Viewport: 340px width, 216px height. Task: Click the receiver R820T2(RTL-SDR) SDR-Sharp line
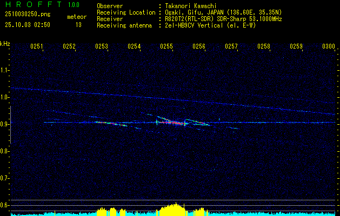click(x=224, y=19)
